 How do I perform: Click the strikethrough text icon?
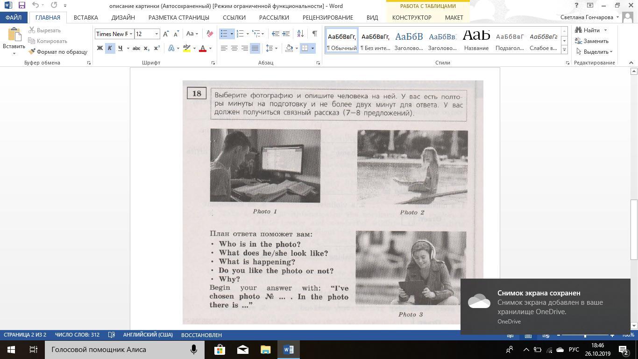coord(136,48)
